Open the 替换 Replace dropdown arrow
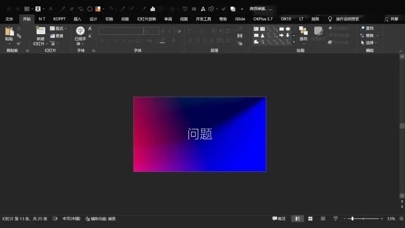The image size is (405, 228). [x=378, y=36]
